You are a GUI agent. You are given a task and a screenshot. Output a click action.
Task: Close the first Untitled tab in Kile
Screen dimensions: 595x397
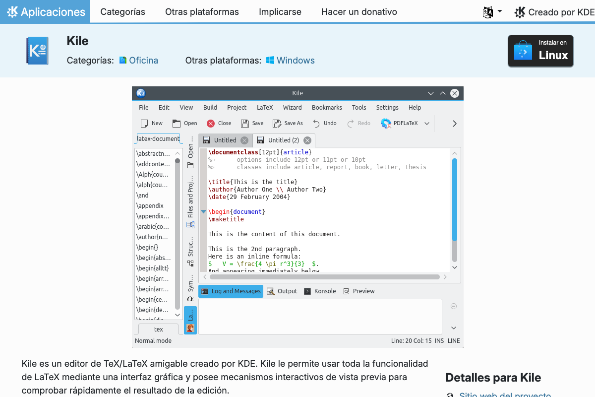point(244,140)
